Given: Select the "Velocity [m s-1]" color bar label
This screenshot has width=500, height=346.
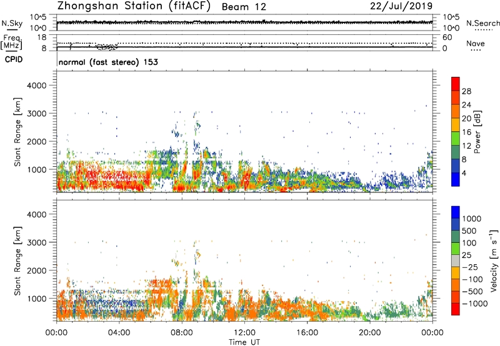Looking at the screenshot, I should click(x=494, y=260).
